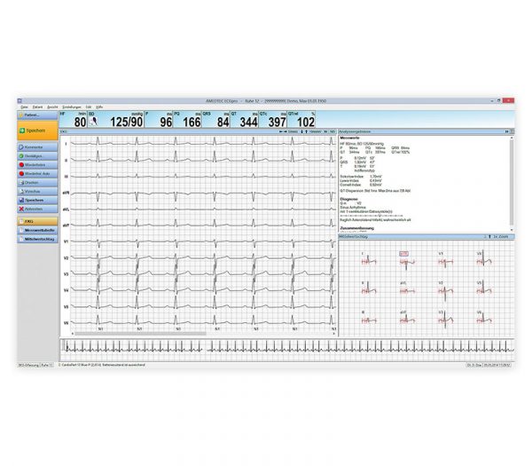The width and height of the screenshot is (532, 466).
Task: Click EKG-Erfassung in the status bar
Action: pyautogui.click(x=28, y=365)
